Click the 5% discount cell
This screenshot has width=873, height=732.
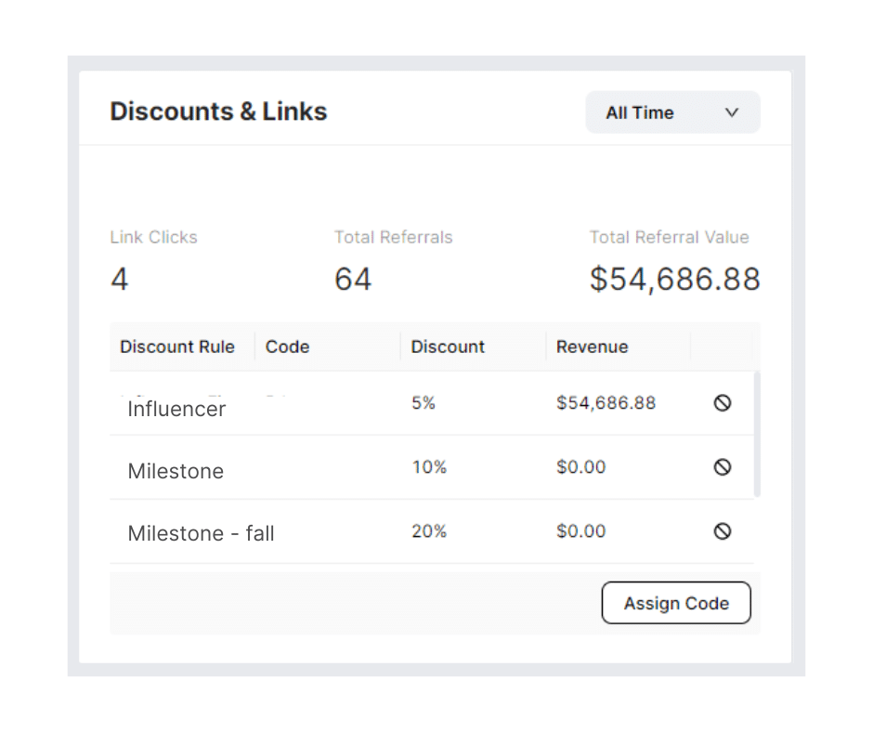click(x=423, y=402)
